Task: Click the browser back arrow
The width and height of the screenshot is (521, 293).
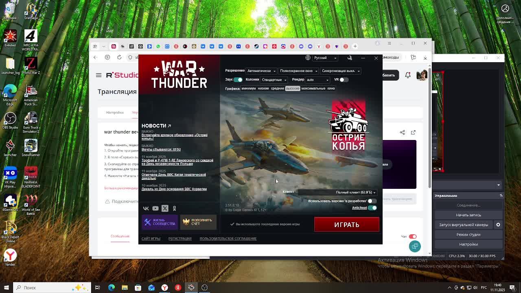Action: [95, 57]
